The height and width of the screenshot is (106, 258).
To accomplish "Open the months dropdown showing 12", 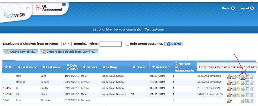I will click(66, 44).
